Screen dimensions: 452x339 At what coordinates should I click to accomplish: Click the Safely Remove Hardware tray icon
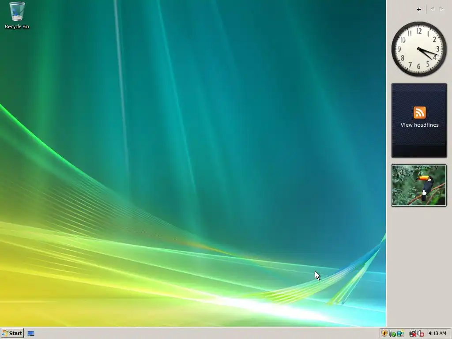coord(392,334)
